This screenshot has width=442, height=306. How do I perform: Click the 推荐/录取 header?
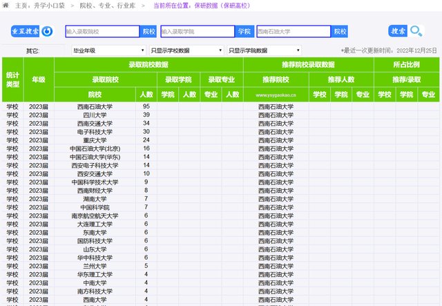[x=407, y=79]
